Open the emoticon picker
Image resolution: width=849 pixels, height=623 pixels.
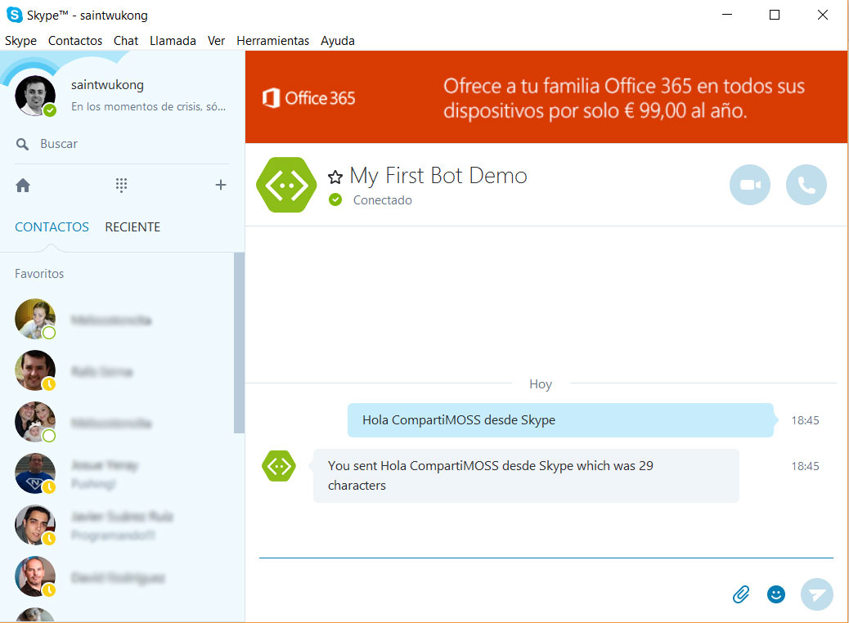click(775, 594)
